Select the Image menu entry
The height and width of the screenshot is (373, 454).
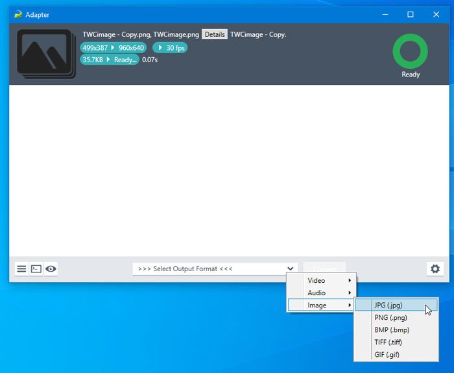click(x=321, y=306)
